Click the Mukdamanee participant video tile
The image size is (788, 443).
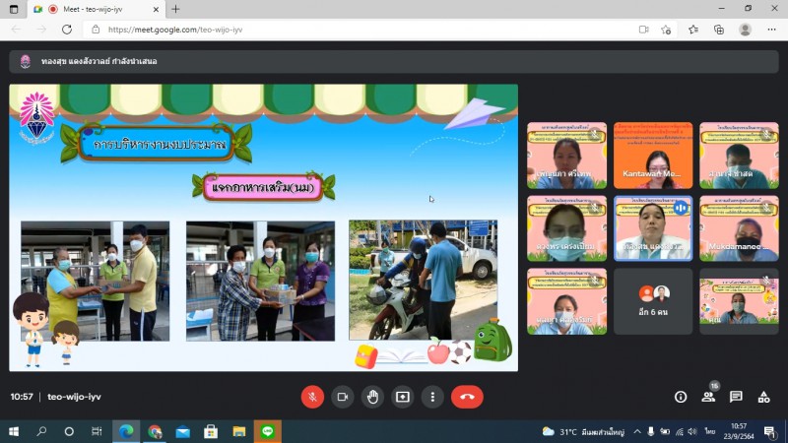739,228
